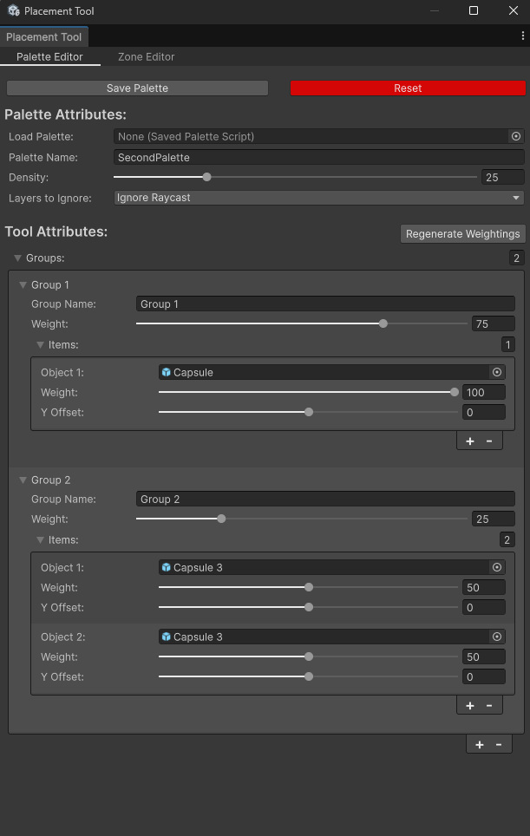The height and width of the screenshot is (836, 530).
Task: Select the Palette Editor tab
Action: [49, 56]
